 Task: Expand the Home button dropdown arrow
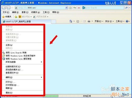(74, 21)
